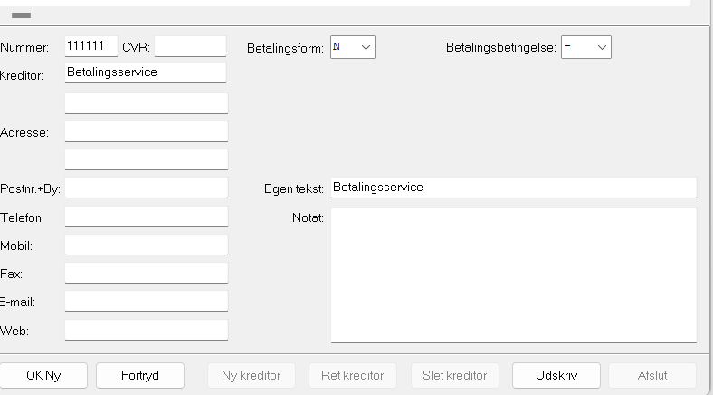Focus the E-mail input field
This screenshot has width=713, height=395.
click(x=147, y=302)
